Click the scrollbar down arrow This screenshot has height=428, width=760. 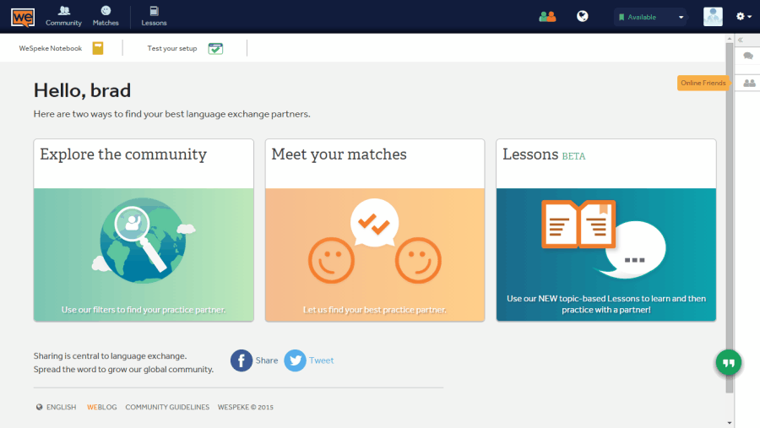click(x=729, y=423)
